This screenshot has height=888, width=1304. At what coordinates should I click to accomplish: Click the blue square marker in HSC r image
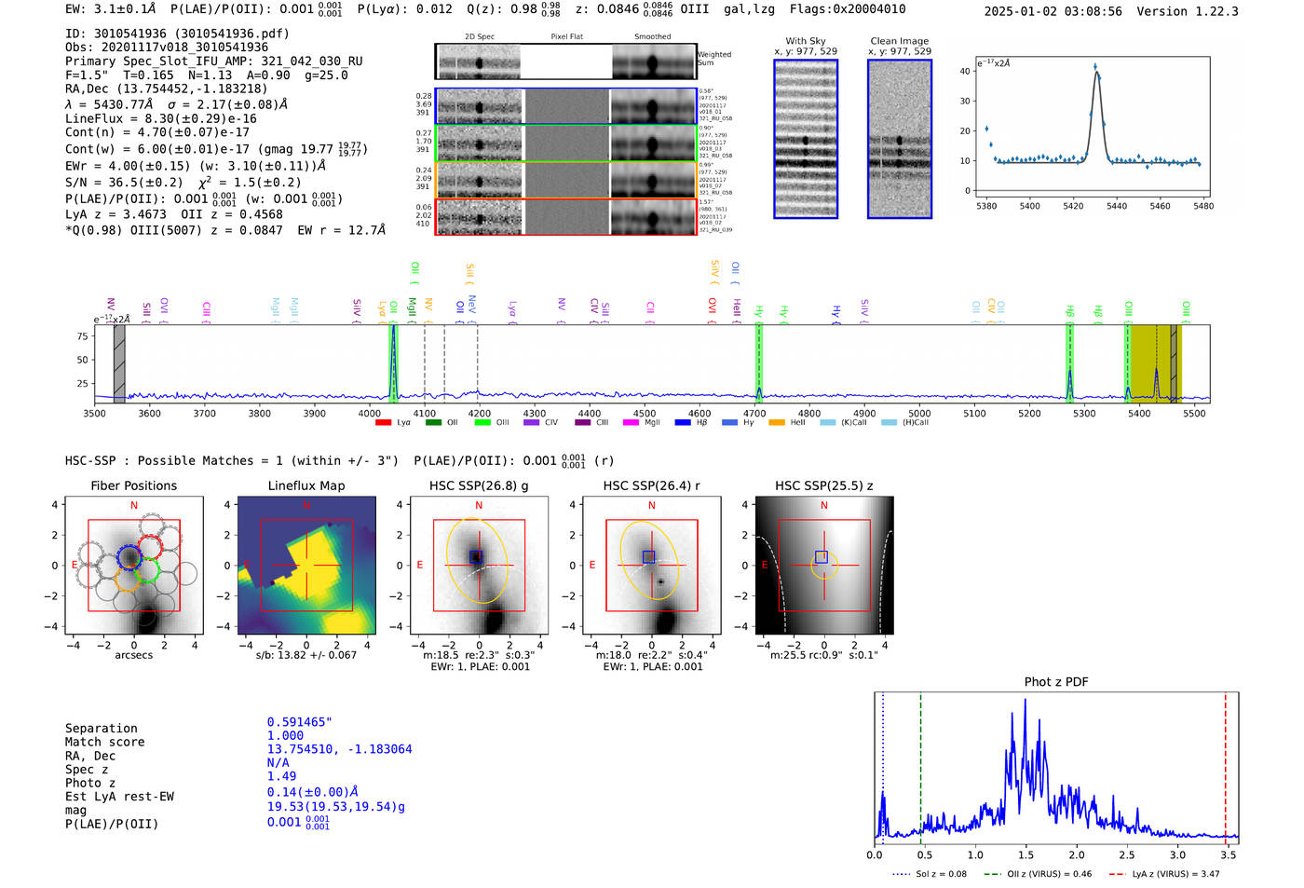click(x=648, y=556)
